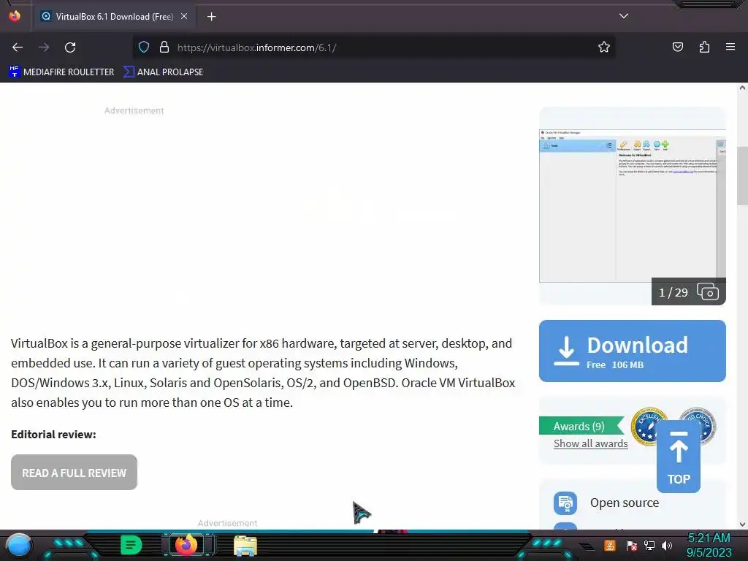Open the extensions puzzle menu
Image resolution: width=748 pixels, height=561 pixels.
(704, 47)
